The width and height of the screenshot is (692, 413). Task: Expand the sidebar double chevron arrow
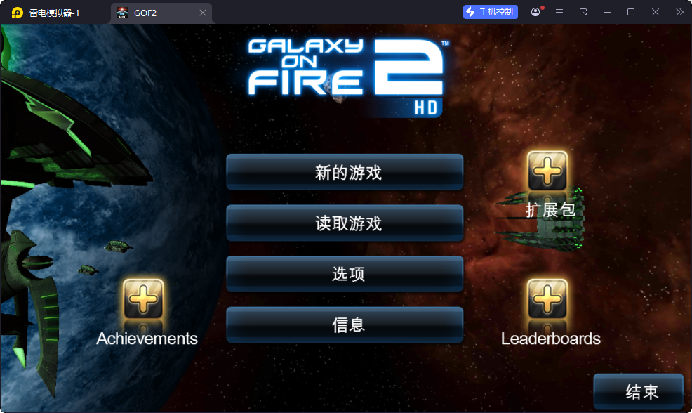(679, 13)
